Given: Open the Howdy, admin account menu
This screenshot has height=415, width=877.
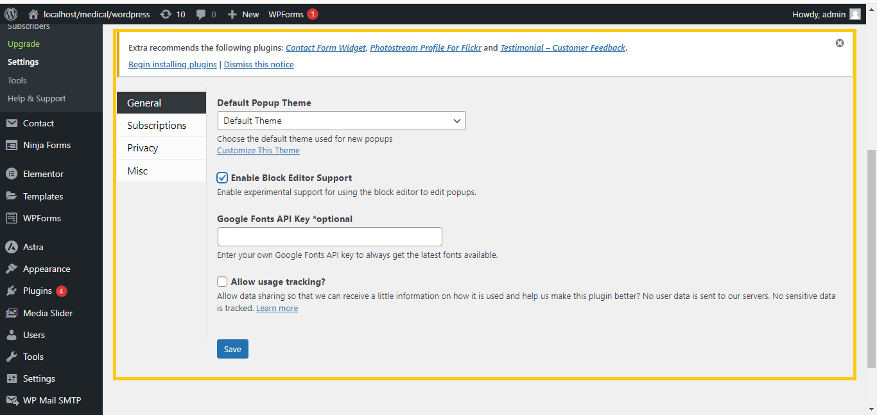Looking at the screenshot, I should pos(826,14).
